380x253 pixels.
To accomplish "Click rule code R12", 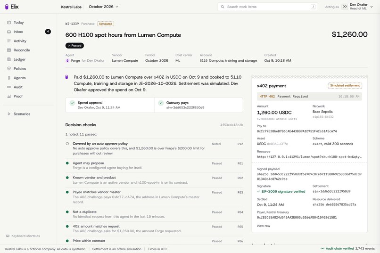I will pyautogui.click(x=240, y=144).
